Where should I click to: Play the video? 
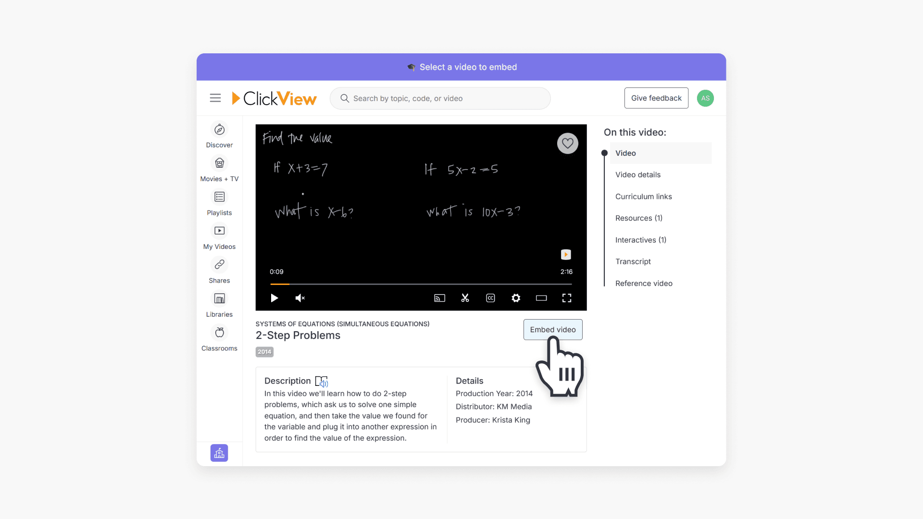tap(274, 298)
